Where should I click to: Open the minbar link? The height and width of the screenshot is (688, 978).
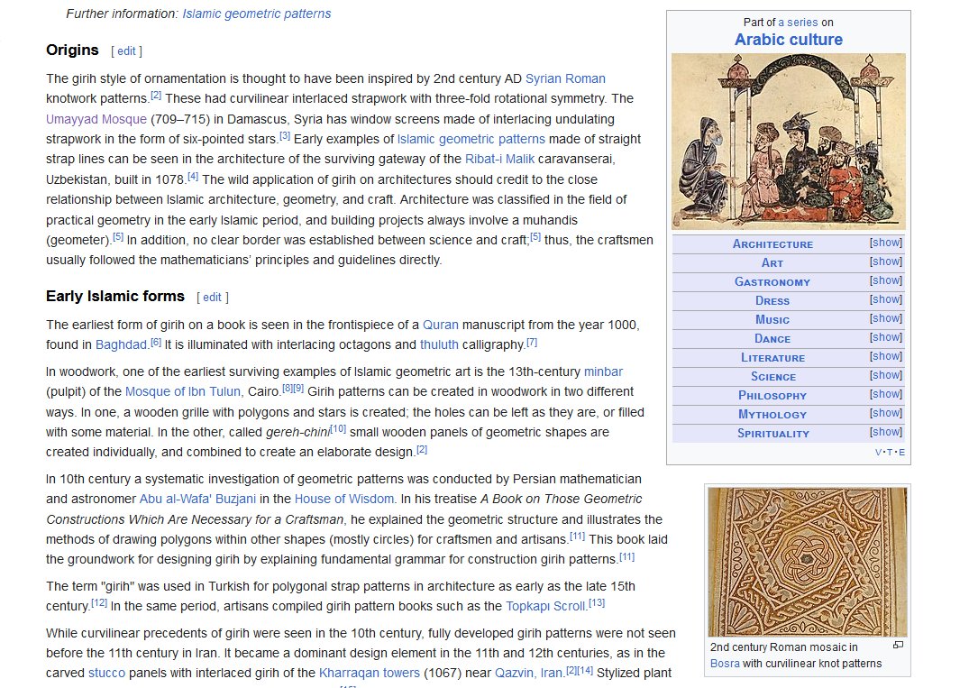click(x=603, y=372)
